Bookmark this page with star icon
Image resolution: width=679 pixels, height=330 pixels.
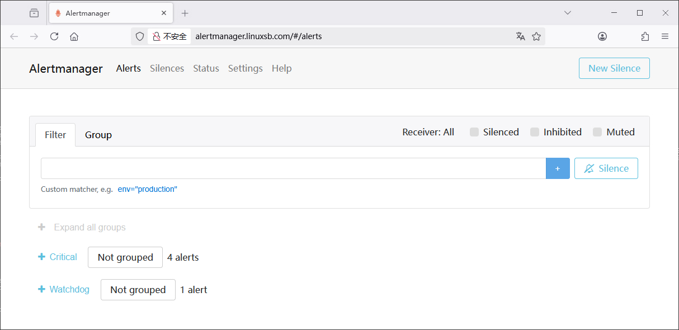(536, 36)
